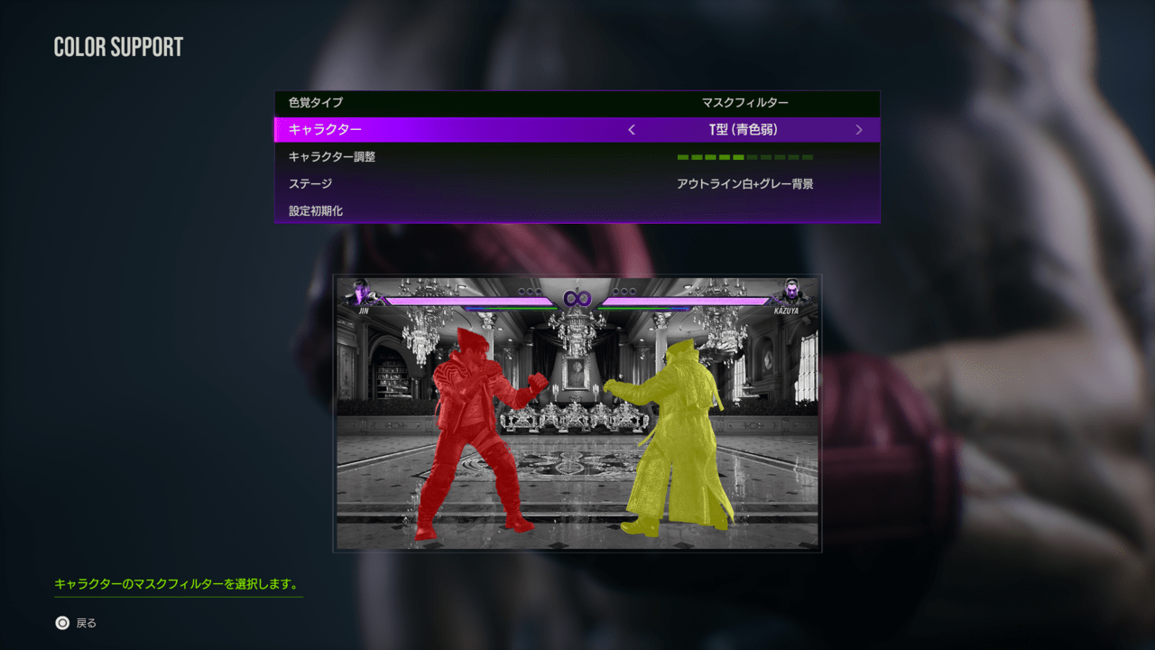Click the left arrow beside T型 (青色弱)
Screen dimensions: 1155x650
coord(632,130)
